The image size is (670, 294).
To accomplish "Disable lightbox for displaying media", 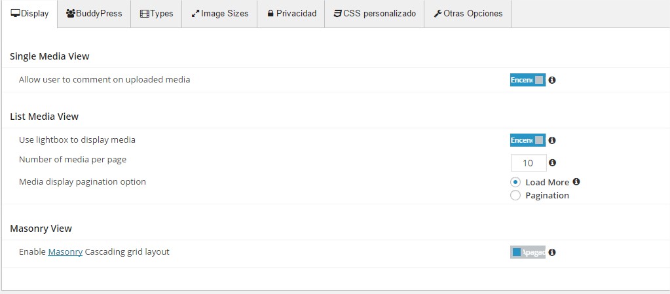I will tap(528, 140).
